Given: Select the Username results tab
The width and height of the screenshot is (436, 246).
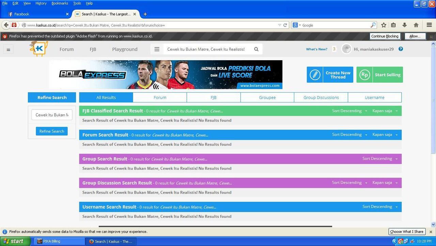Looking at the screenshot, I should 375,97.
